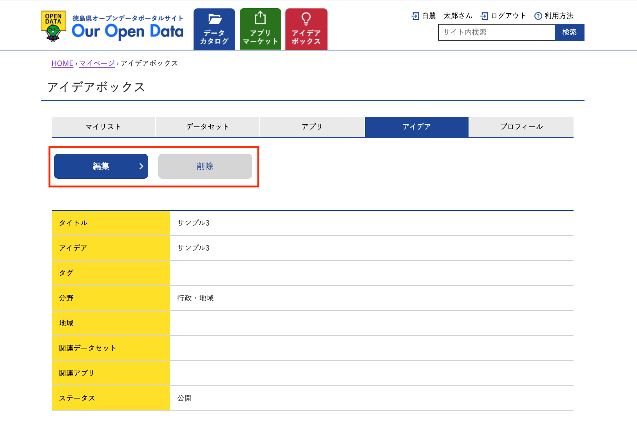Click the 関連アプリ row label

pos(77,373)
